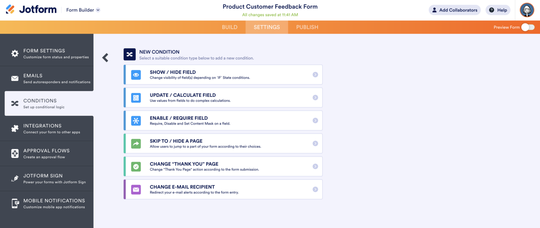Open the Form Builder dropdown
Viewport: 540px width, 228px height.
83,10
